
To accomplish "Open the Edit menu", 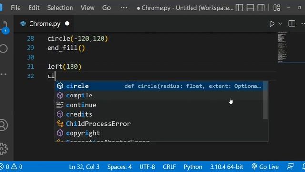I will (x=34, y=8).
